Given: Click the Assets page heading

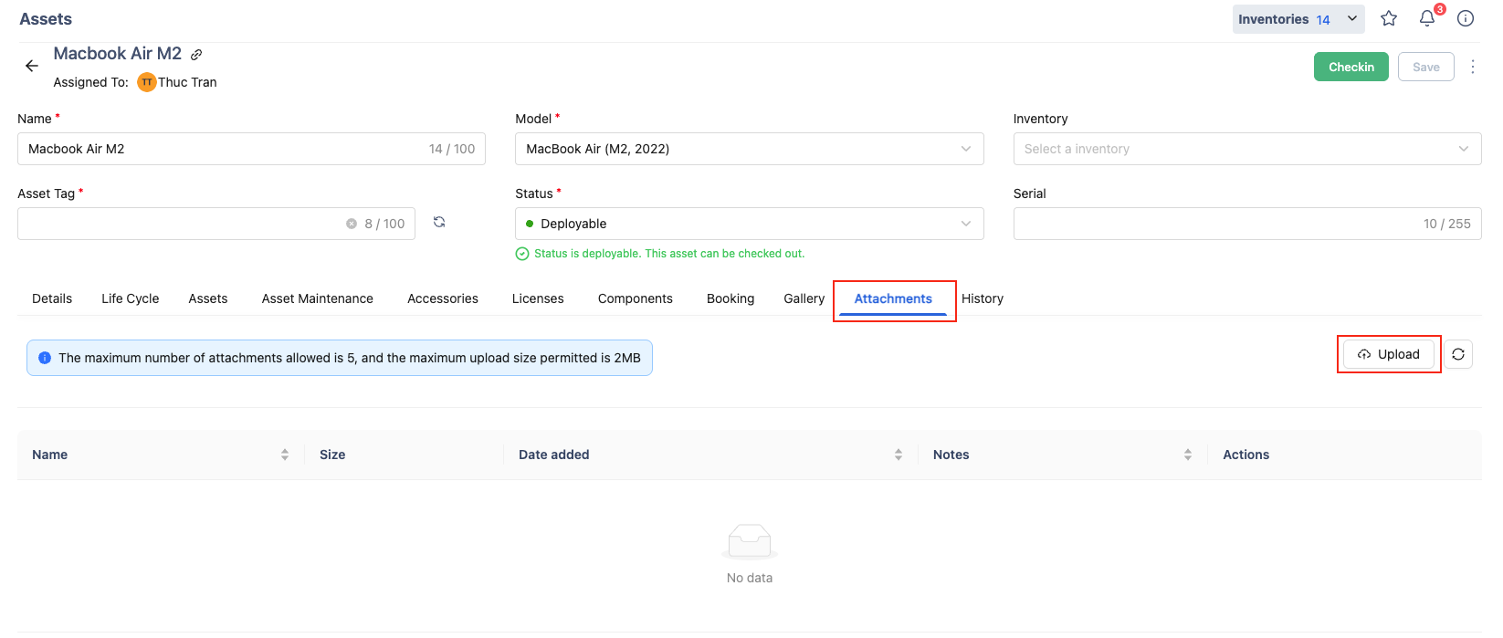Looking at the screenshot, I should point(46,19).
